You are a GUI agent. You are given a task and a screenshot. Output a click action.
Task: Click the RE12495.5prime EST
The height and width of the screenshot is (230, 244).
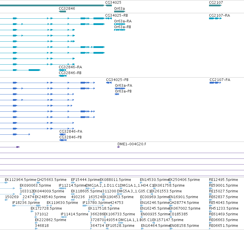210,183
